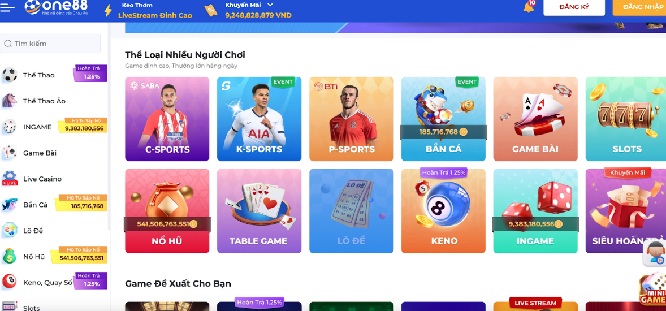Open Live Casino chip icon
The width and height of the screenshot is (666, 311).
pos(10,179)
